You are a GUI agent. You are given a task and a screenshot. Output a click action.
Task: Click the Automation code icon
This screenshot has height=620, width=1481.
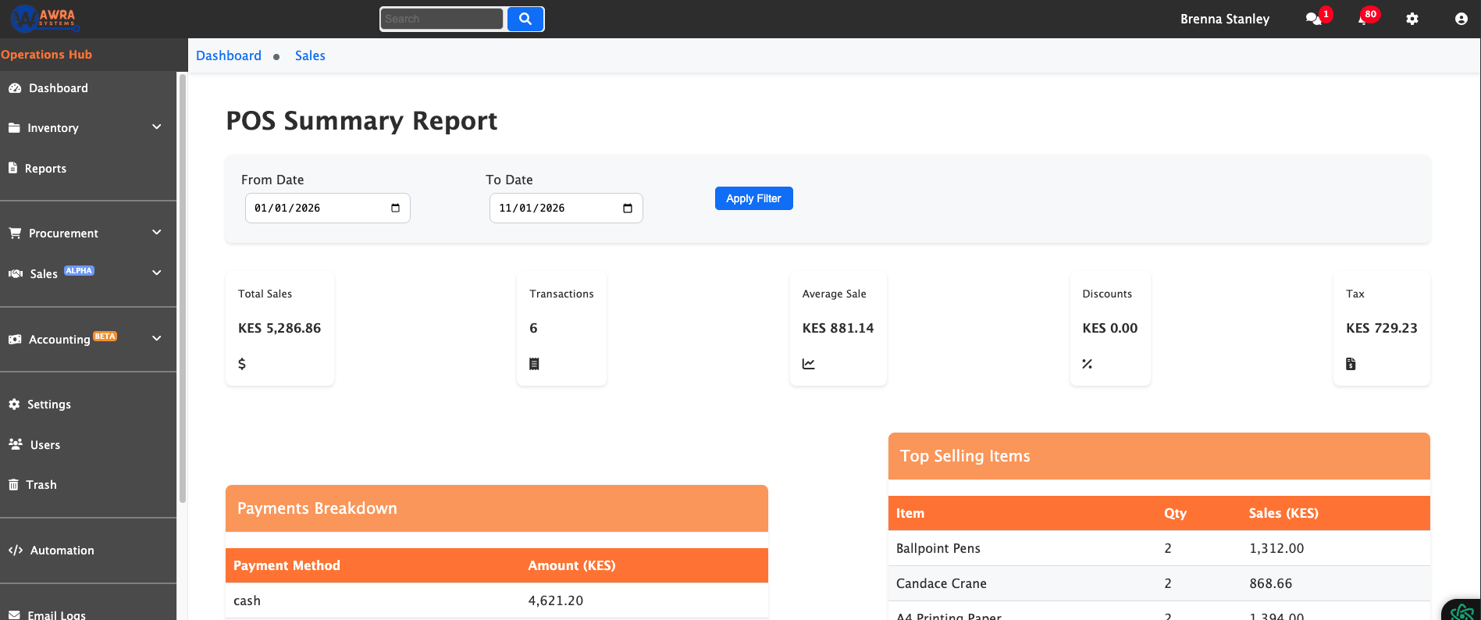click(x=16, y=550)
